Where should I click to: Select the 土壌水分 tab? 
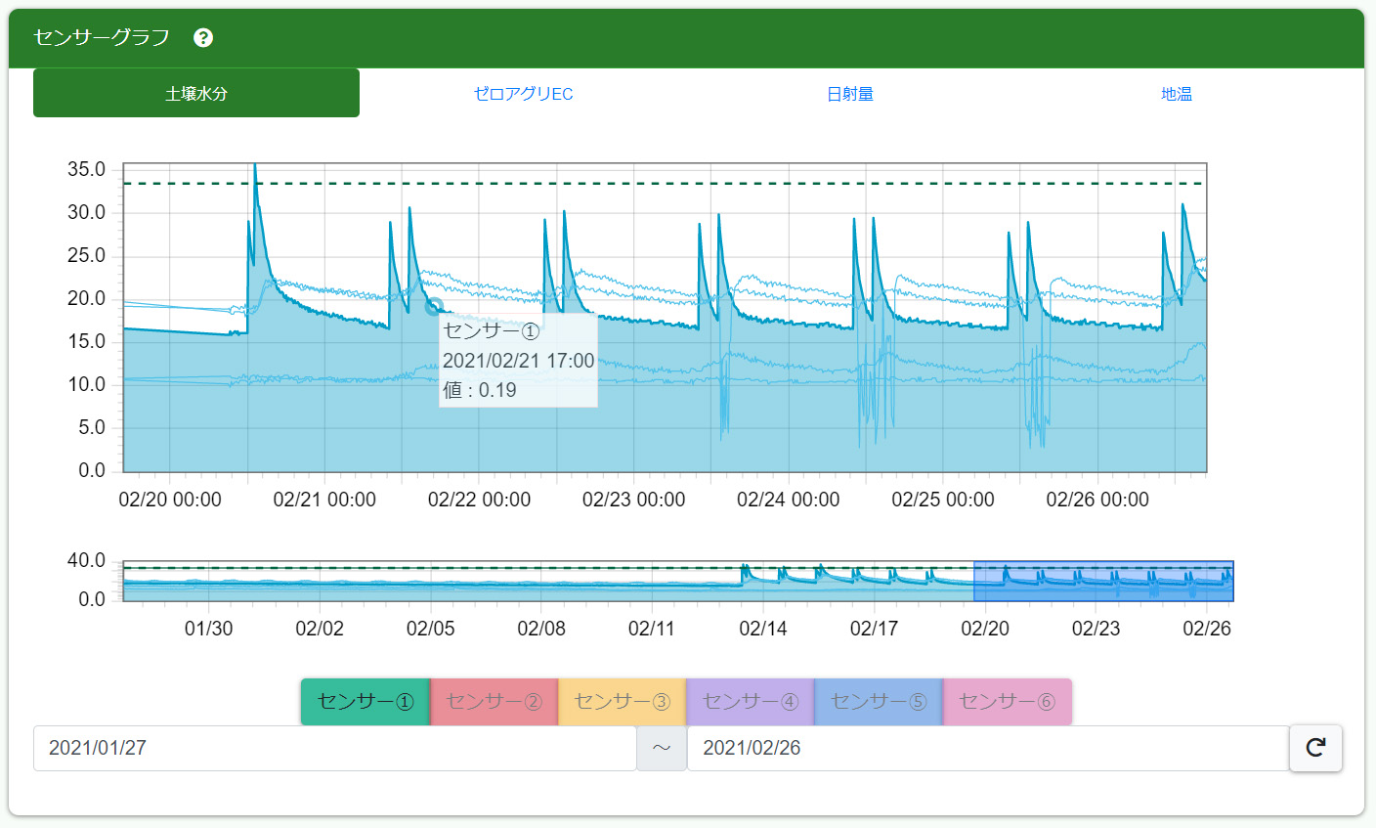(196, 94)
